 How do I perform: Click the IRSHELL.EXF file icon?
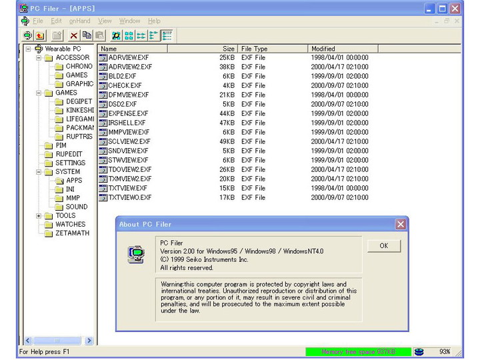[x=103, y=123]
